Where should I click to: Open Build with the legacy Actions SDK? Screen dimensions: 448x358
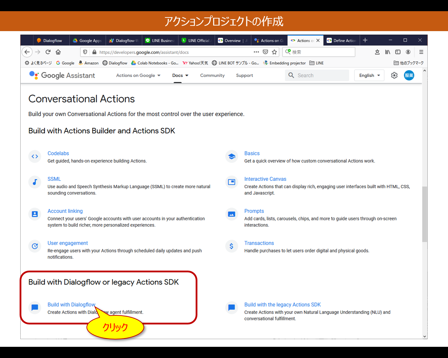click(282, 305)
